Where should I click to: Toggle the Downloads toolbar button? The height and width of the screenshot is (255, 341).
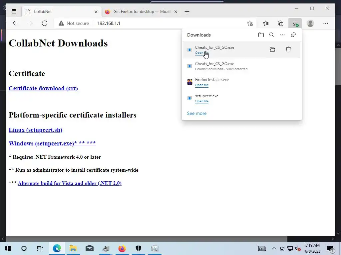click(x=295, y=23)
